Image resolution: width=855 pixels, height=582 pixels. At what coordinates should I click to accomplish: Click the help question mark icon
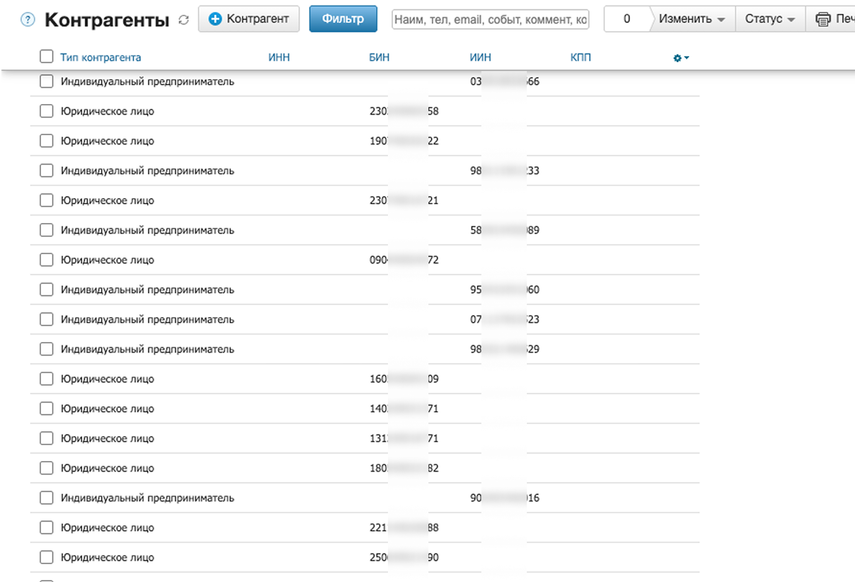pyautogui.click(x=28, y=19)
